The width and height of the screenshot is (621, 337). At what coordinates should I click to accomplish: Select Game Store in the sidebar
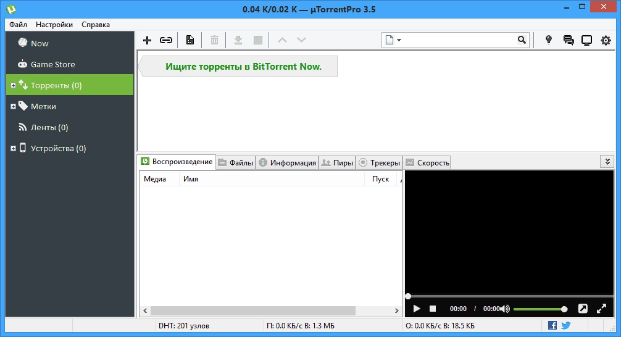click(x=70, y=64)
